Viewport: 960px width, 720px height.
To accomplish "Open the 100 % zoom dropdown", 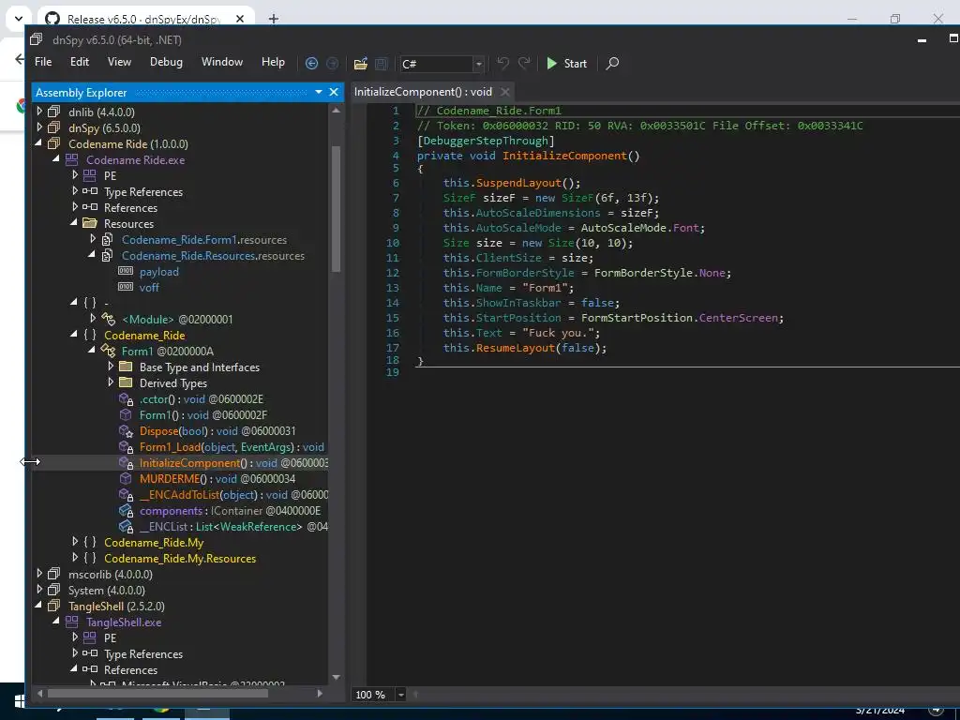I will coord(401,695).
